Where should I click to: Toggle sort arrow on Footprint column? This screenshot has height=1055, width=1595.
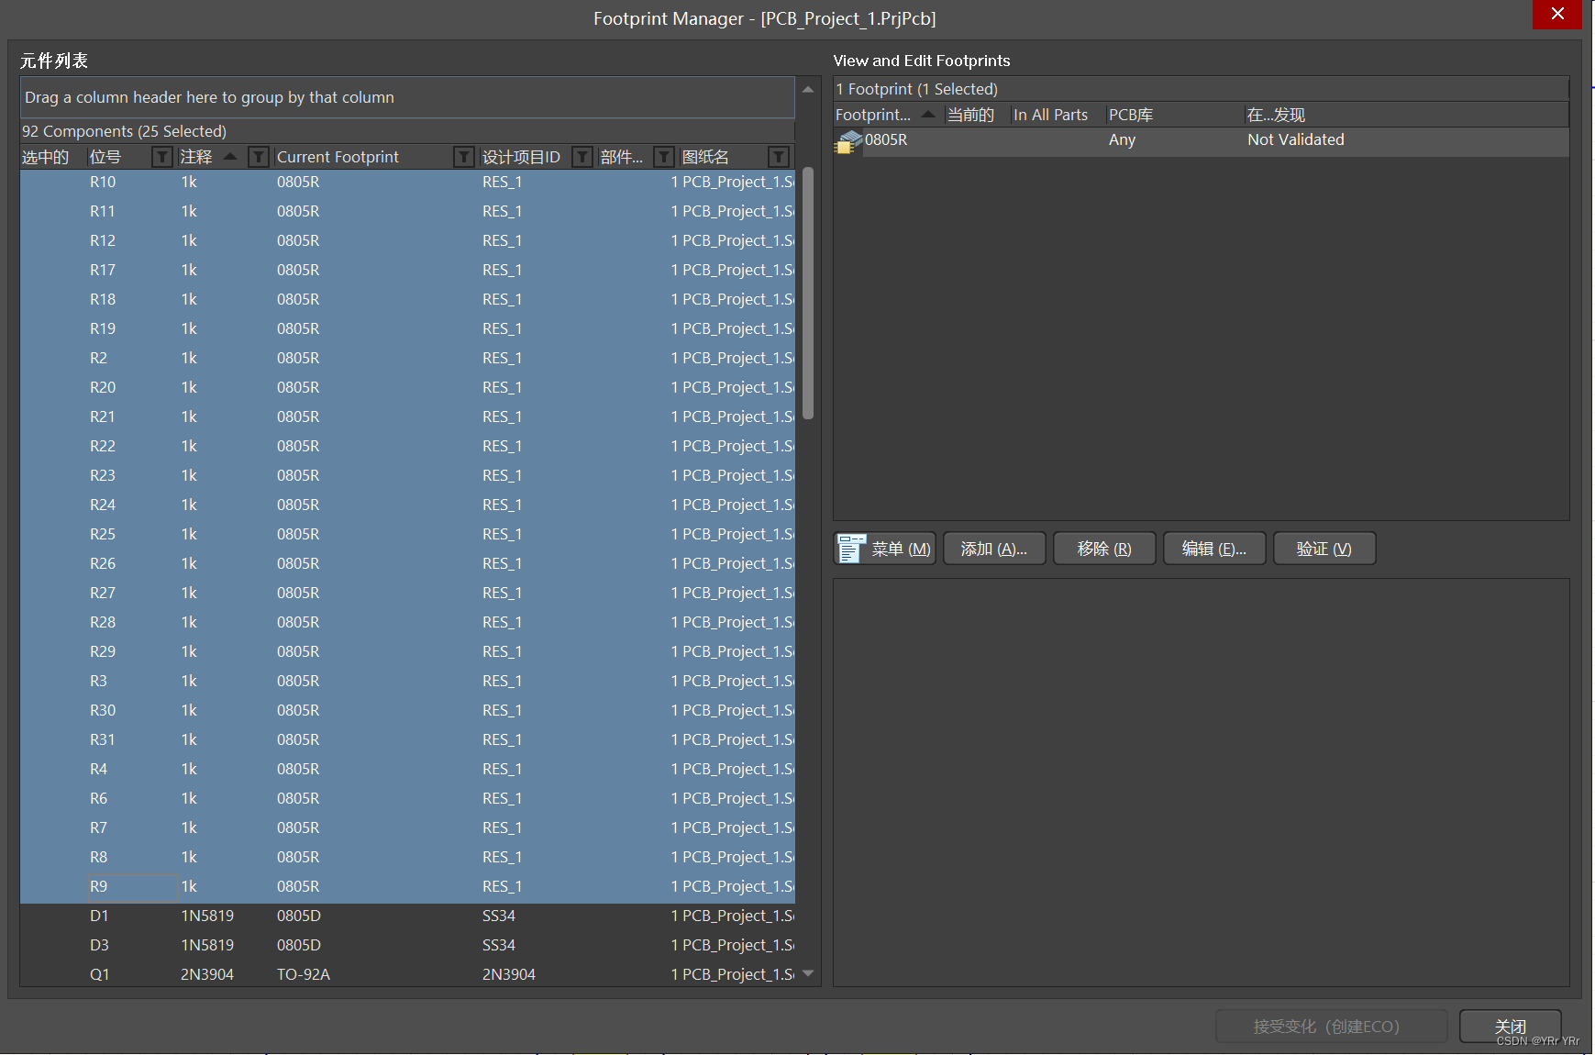[928, 114]
